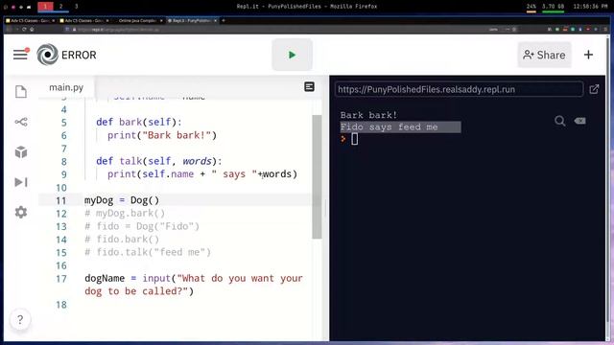Open the Version control sidebar icon

21,122
